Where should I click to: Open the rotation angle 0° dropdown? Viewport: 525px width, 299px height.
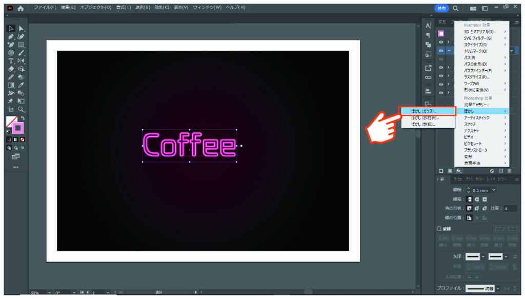click(x=74, y=293)
